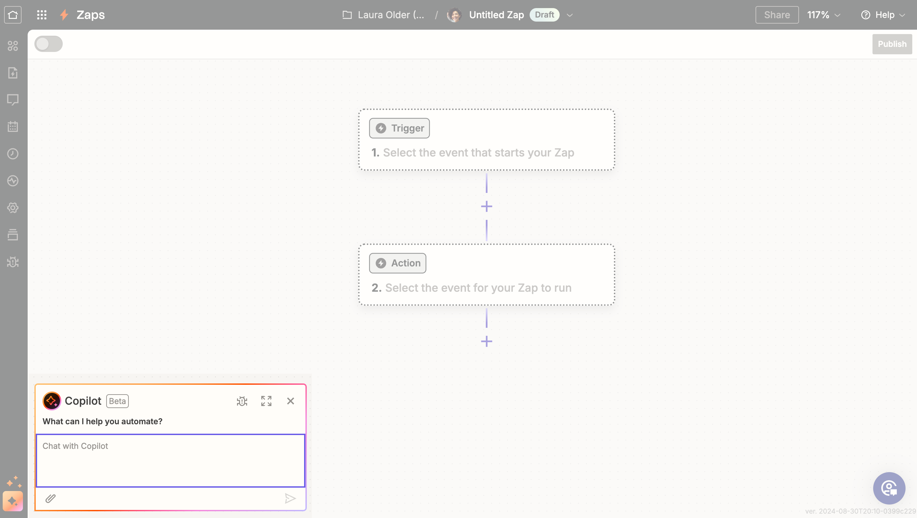917x518 pixels.
Task: Open the versions stack sidebar icon
Action: coord(13,235)
